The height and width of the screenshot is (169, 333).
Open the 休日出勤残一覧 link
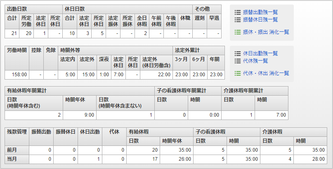point(260,54)
